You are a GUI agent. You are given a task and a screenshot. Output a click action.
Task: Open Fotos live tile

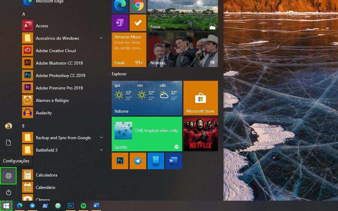(183, 15)
